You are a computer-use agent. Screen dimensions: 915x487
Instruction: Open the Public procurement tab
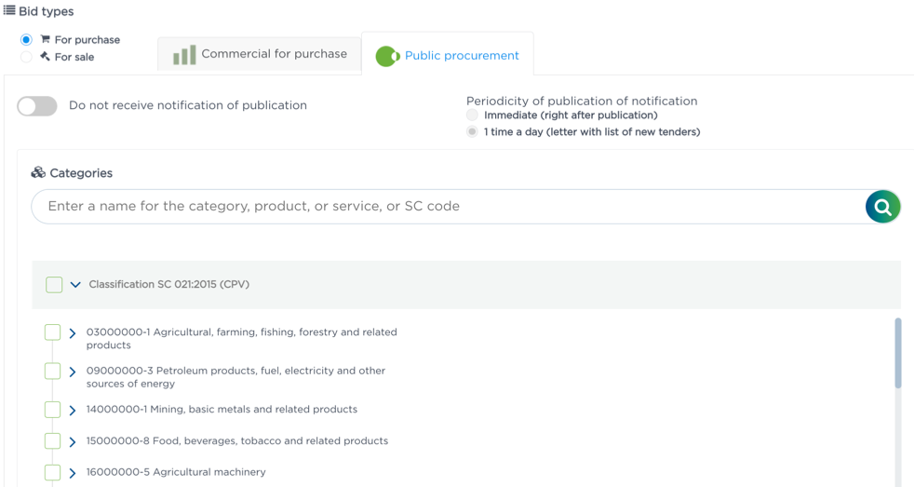[x=461, y=56]
